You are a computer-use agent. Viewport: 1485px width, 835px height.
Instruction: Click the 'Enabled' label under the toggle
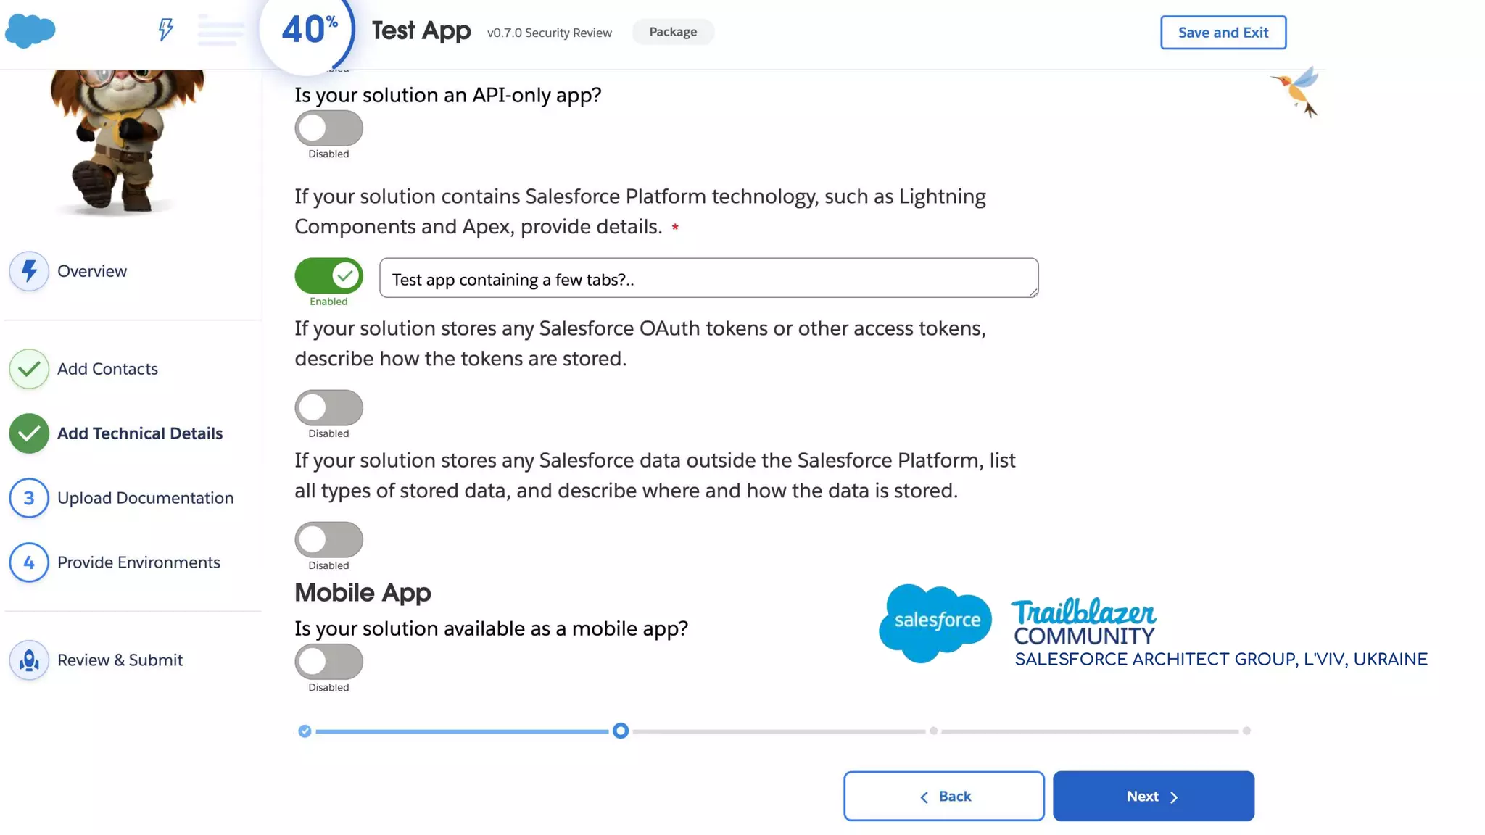[x=328, y=302]
